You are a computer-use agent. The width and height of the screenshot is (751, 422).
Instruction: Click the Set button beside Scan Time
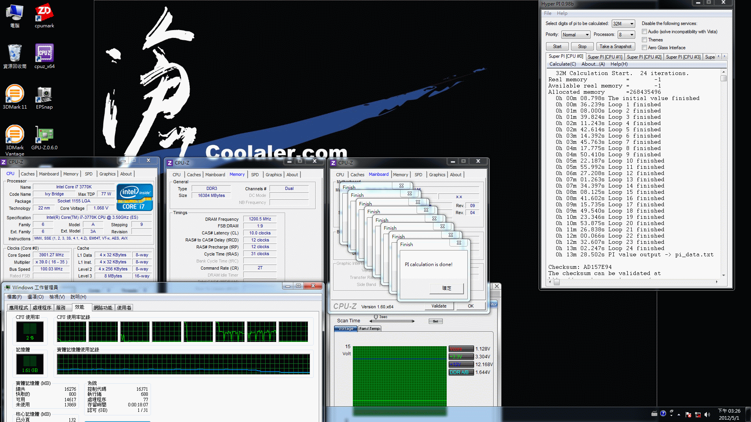click(435, 321)
